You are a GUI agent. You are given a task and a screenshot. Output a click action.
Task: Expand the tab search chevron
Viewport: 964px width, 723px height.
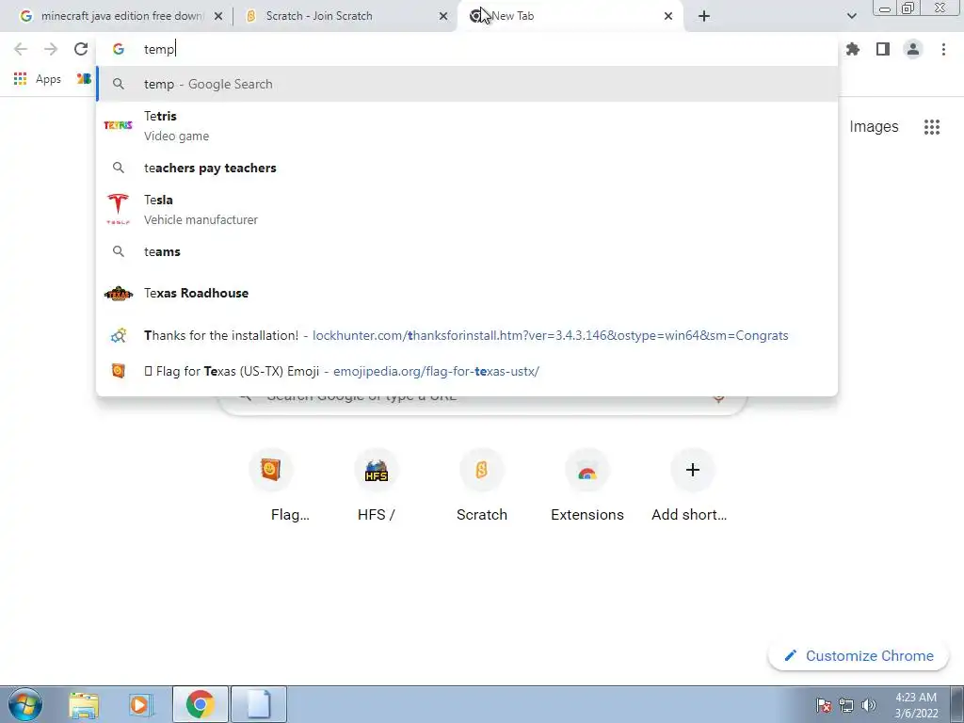(x=851, y=16)
